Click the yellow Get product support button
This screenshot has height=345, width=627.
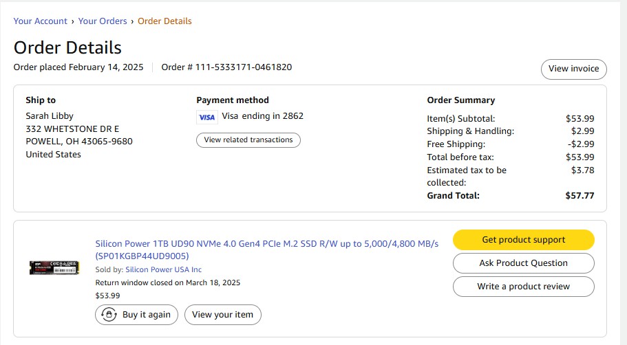523,240
